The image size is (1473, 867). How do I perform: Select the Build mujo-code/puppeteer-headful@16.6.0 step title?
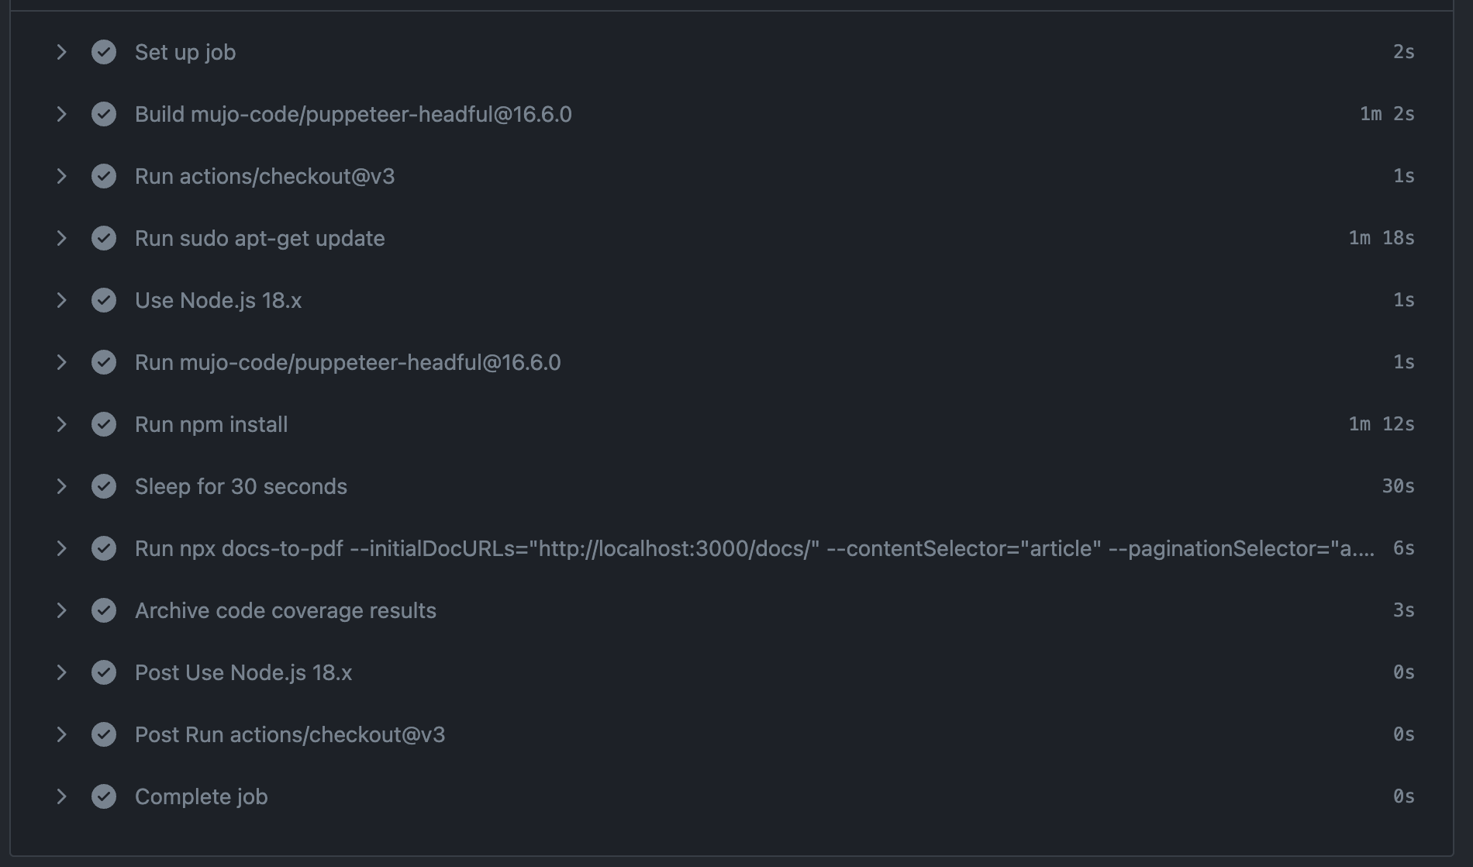(x=354, y=114)
